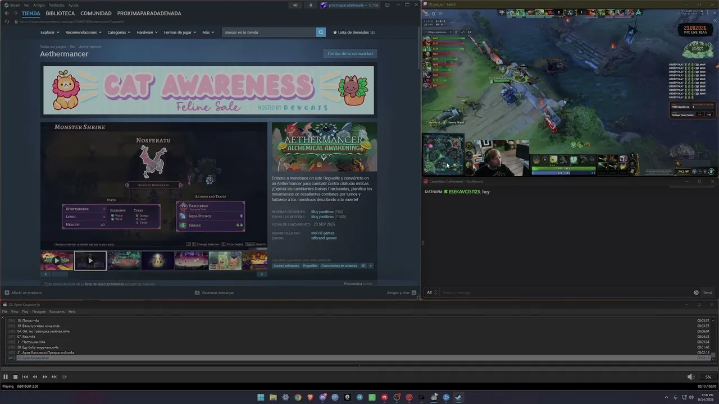Skip to next track in audio player
Image resolution: width=719 pixels, height=404 pixels.
(x=54, y=377)
